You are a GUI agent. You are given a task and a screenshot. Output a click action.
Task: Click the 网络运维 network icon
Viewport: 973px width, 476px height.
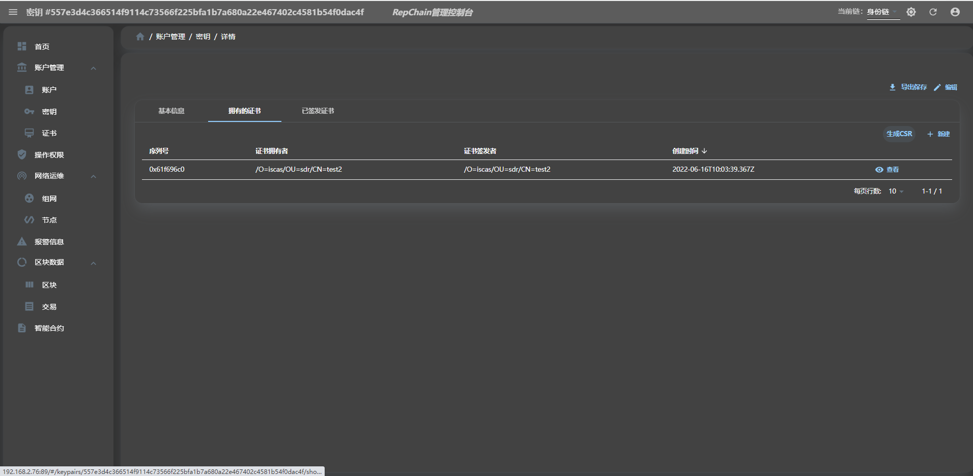(x=22, y=176)
